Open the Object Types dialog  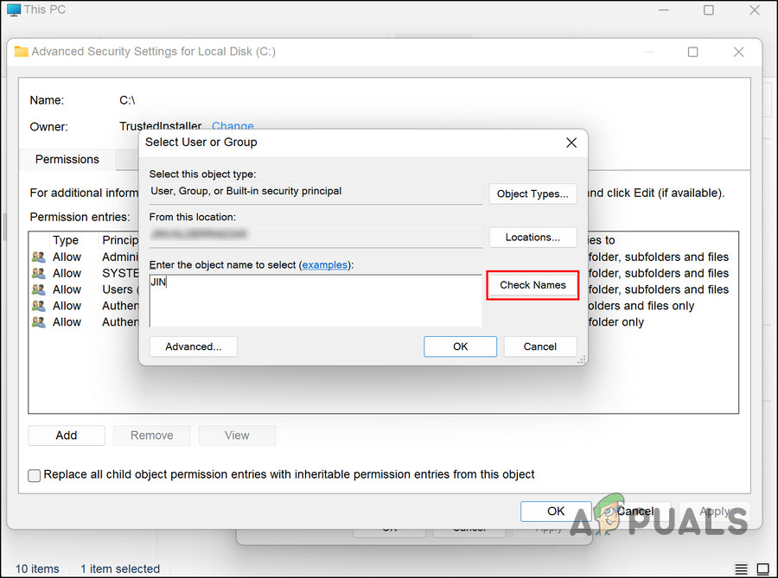click(x=532, y=194)
